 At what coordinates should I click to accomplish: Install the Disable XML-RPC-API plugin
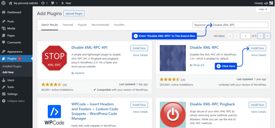(x=139, y=48)
